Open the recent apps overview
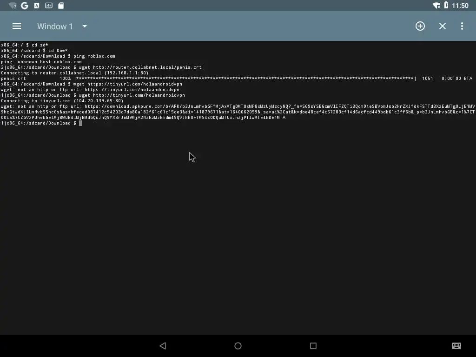Viewport: 476px width, 357px height. pos(313,346)
